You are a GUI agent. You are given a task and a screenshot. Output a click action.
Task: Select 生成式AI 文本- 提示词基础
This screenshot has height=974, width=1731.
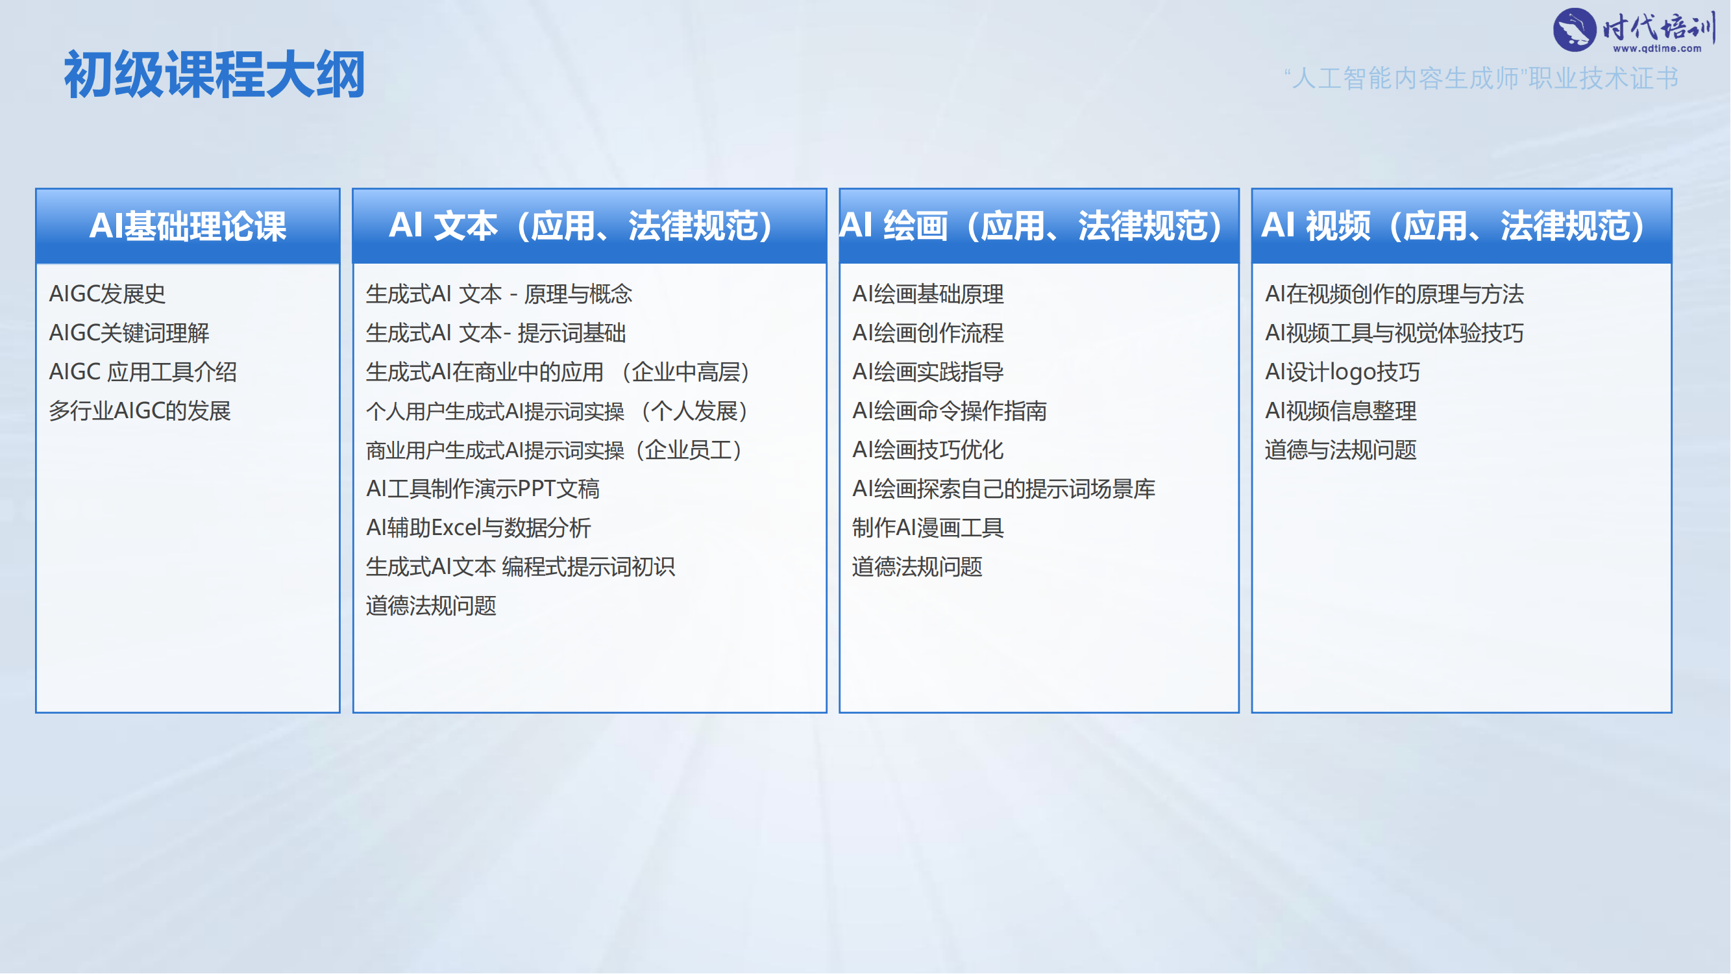[496, 332]
